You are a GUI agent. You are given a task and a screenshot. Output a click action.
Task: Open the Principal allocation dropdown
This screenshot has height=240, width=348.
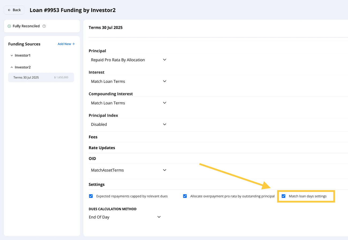pos(165,60)
